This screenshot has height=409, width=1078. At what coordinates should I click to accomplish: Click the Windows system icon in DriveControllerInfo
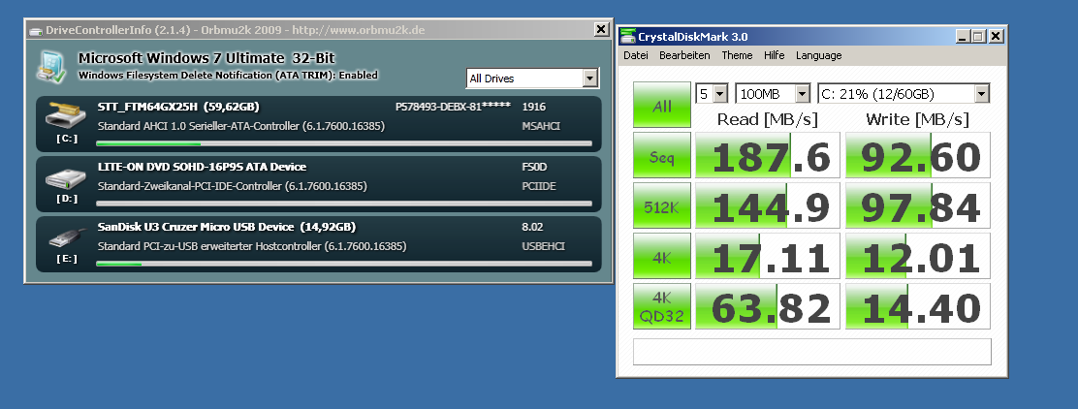coord(51,67)
